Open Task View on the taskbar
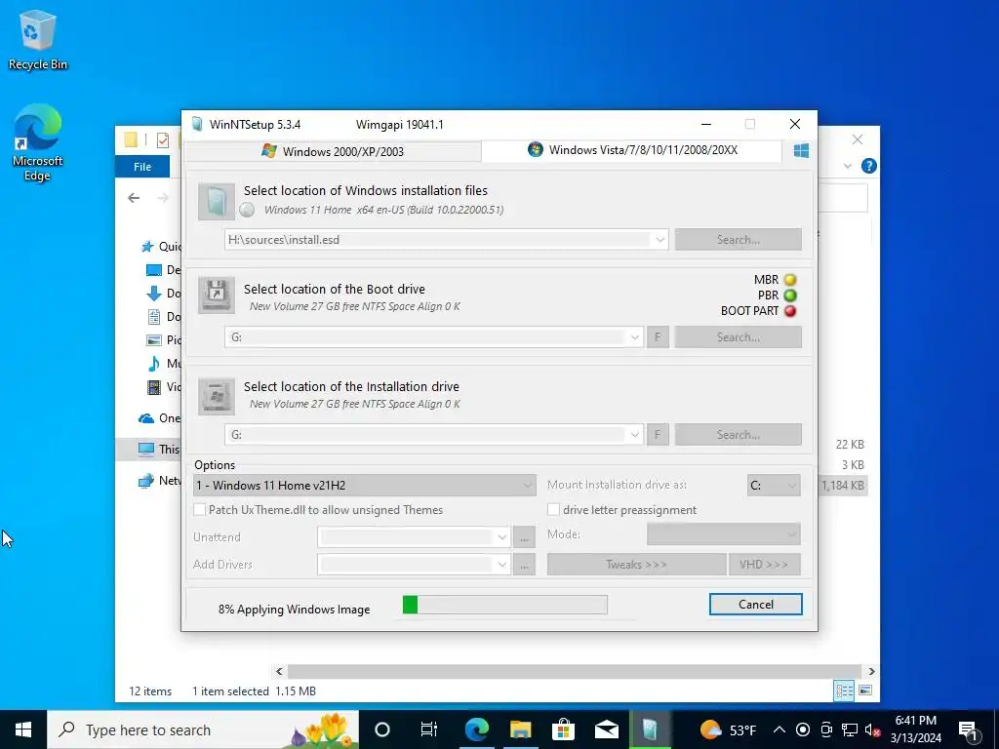999x749 pixels. coord(429,729)
